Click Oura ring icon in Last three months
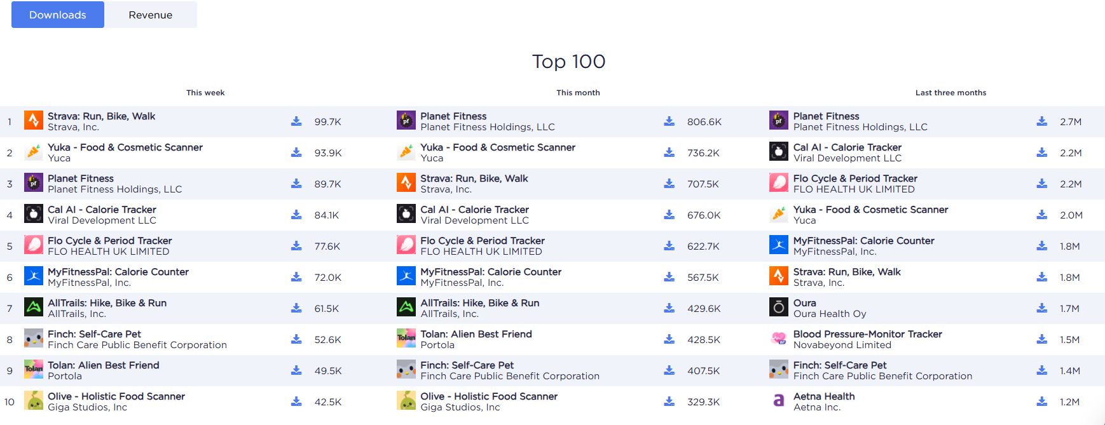Screen dimensions: 1105x425 [x=778, y=307]
